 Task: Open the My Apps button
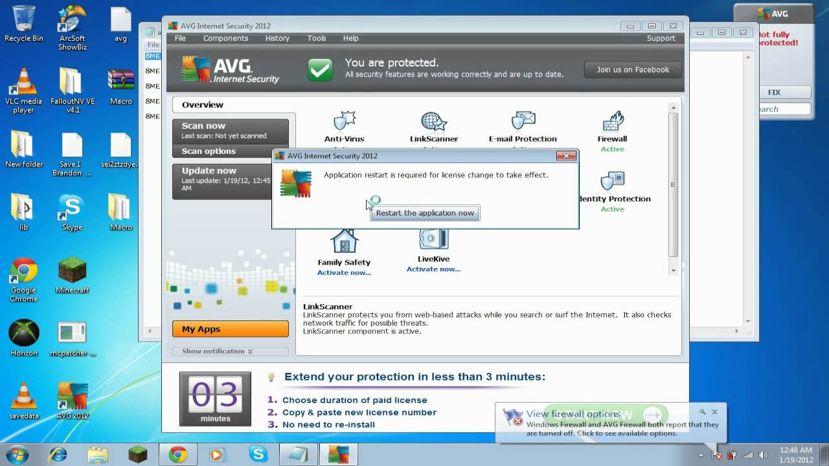coord(231,329)
